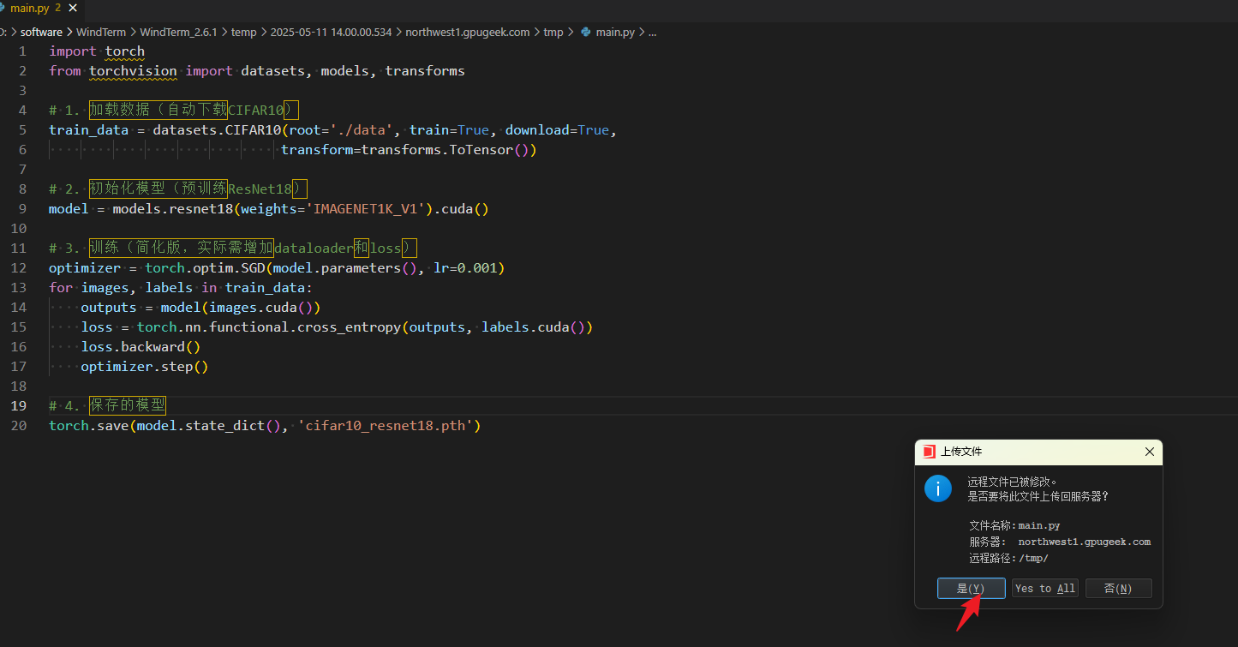Click the 上传文件 dialog title
The height and width of the screenshot is (647, 1238).
click(x=961, y=452)
